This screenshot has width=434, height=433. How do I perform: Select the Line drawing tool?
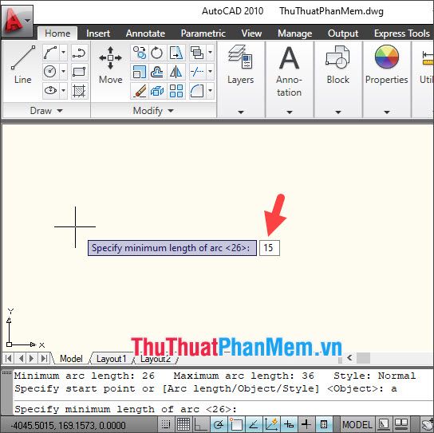pos(22,65)
